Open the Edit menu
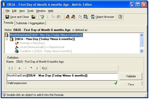This screenshot has width=149, height=112. [14, 11]
